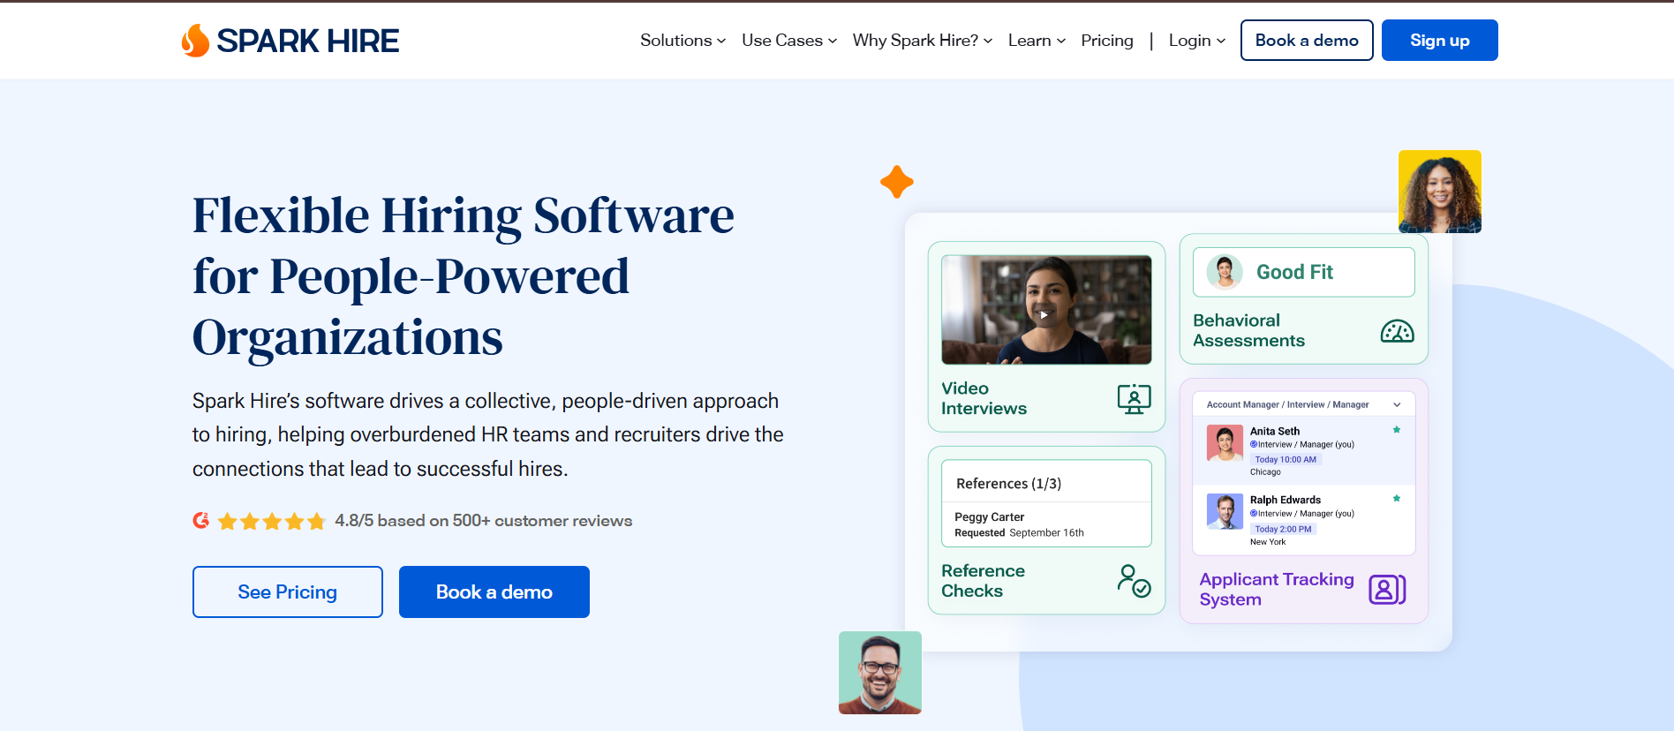Viewport: 1674px width, 731px height.
Task: Click the woman's photo with yellow background
Action: [x=1439, y=192]
